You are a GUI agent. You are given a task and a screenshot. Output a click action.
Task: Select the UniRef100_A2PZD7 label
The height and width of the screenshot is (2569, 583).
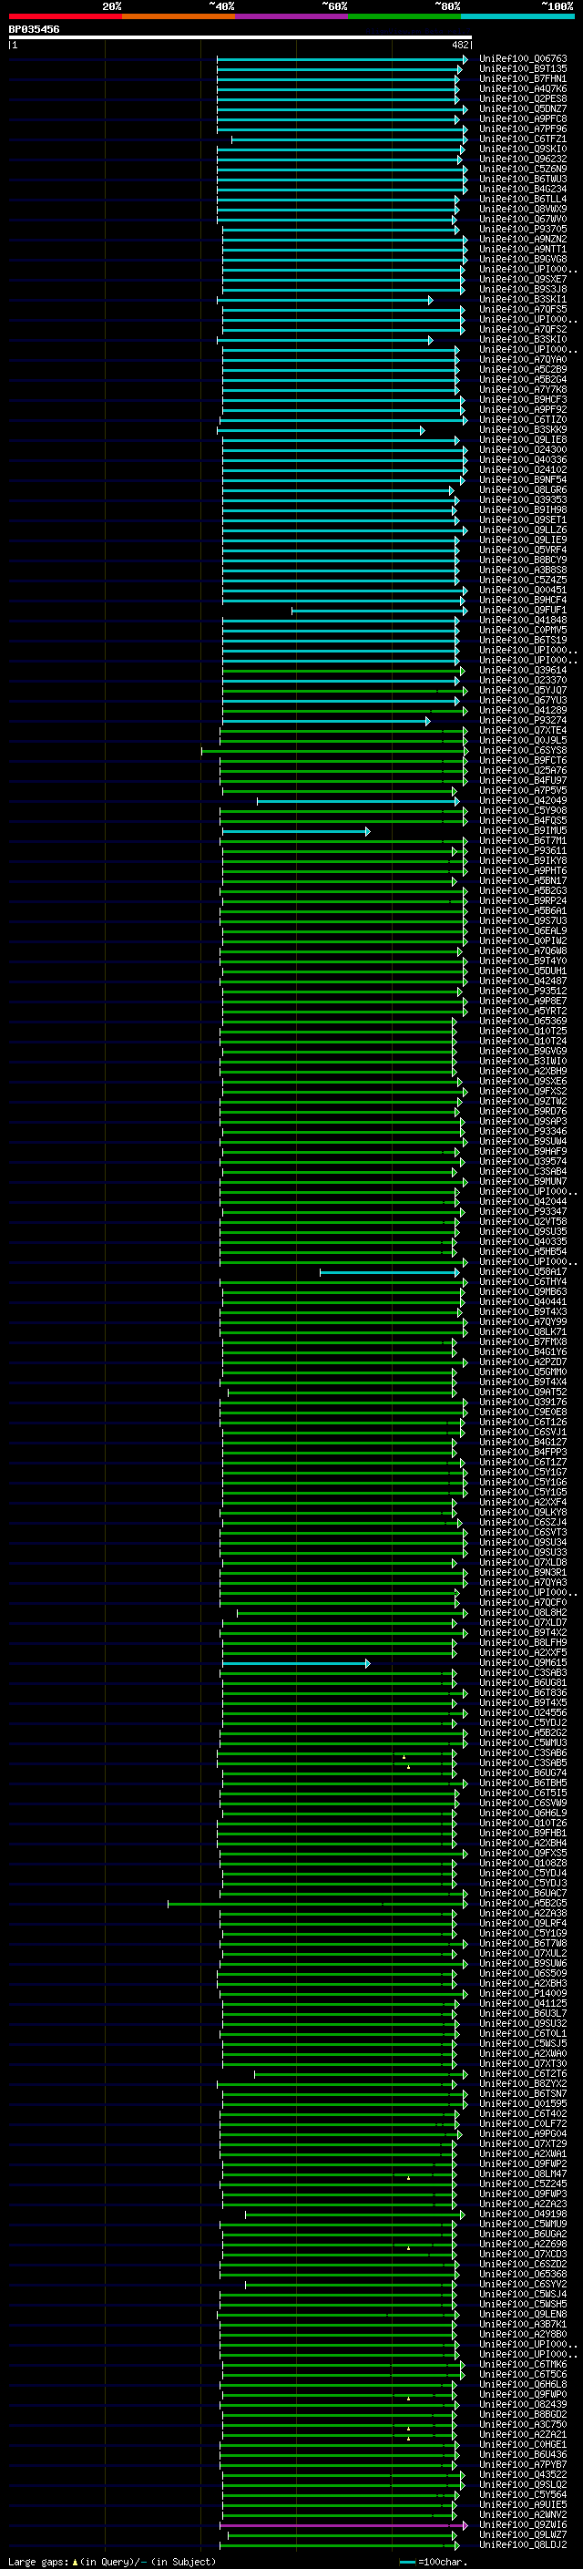(x=523, y=1362)
